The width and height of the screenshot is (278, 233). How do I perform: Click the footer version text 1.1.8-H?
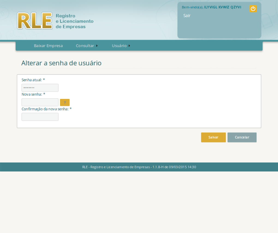pos(158,167)
